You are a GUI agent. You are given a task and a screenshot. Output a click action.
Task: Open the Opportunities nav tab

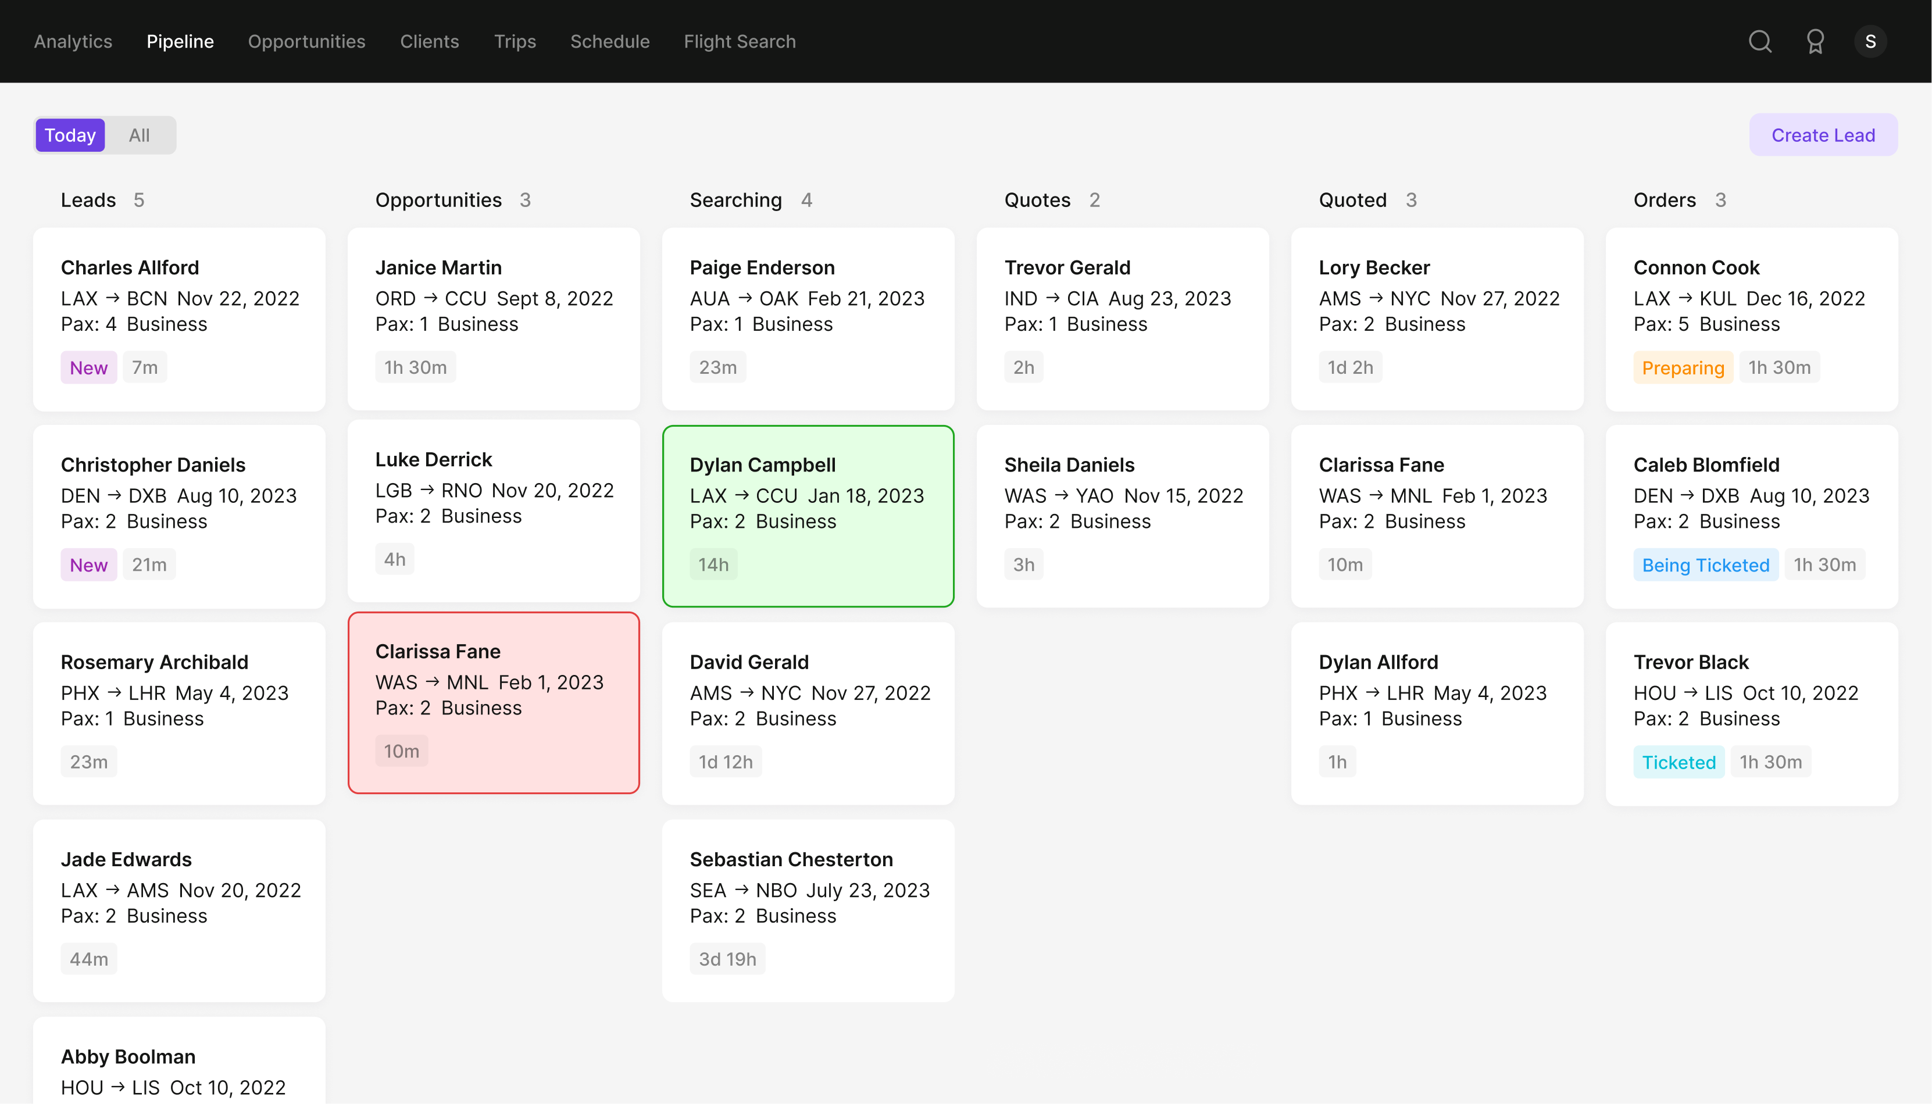point(307,42)
